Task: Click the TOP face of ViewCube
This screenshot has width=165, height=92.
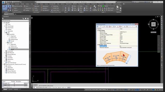Action: (x=153, y=24)
